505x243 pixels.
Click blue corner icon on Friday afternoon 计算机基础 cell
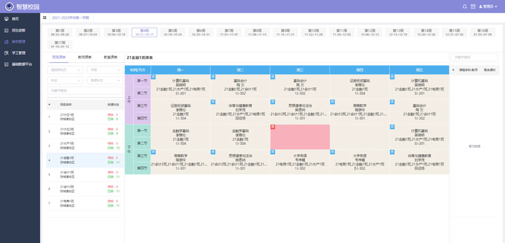(392, 127)
